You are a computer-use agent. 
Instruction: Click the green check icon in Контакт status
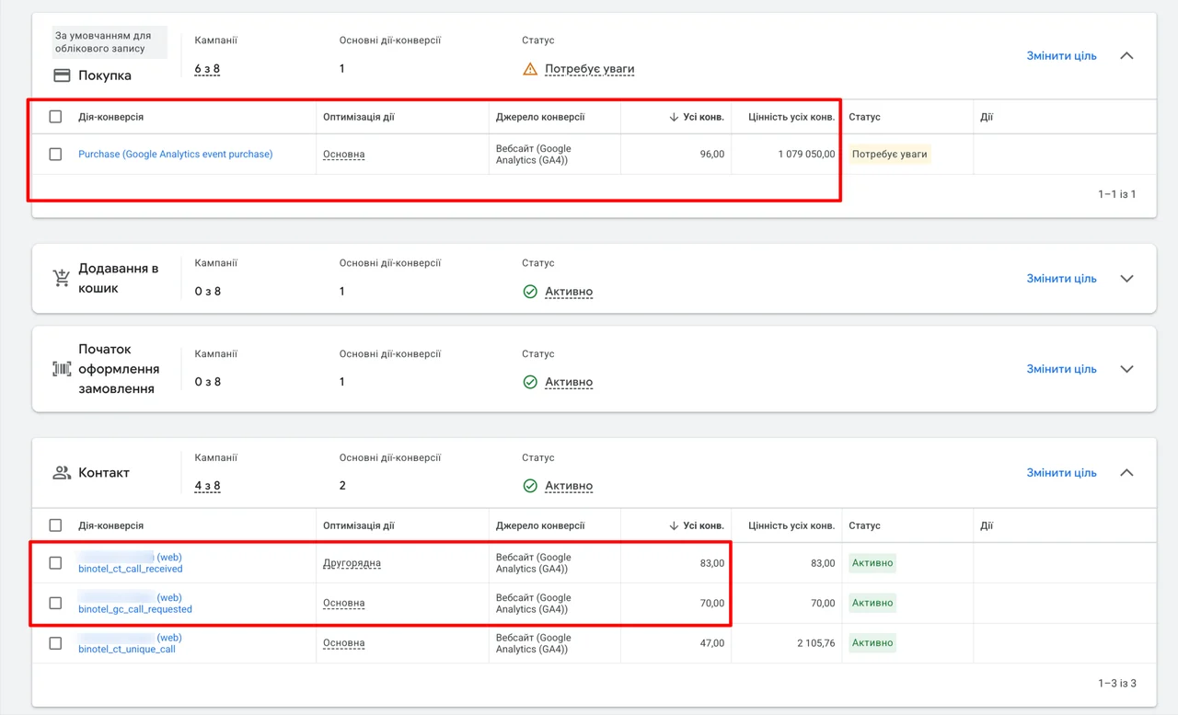click(x=530, y=486)
